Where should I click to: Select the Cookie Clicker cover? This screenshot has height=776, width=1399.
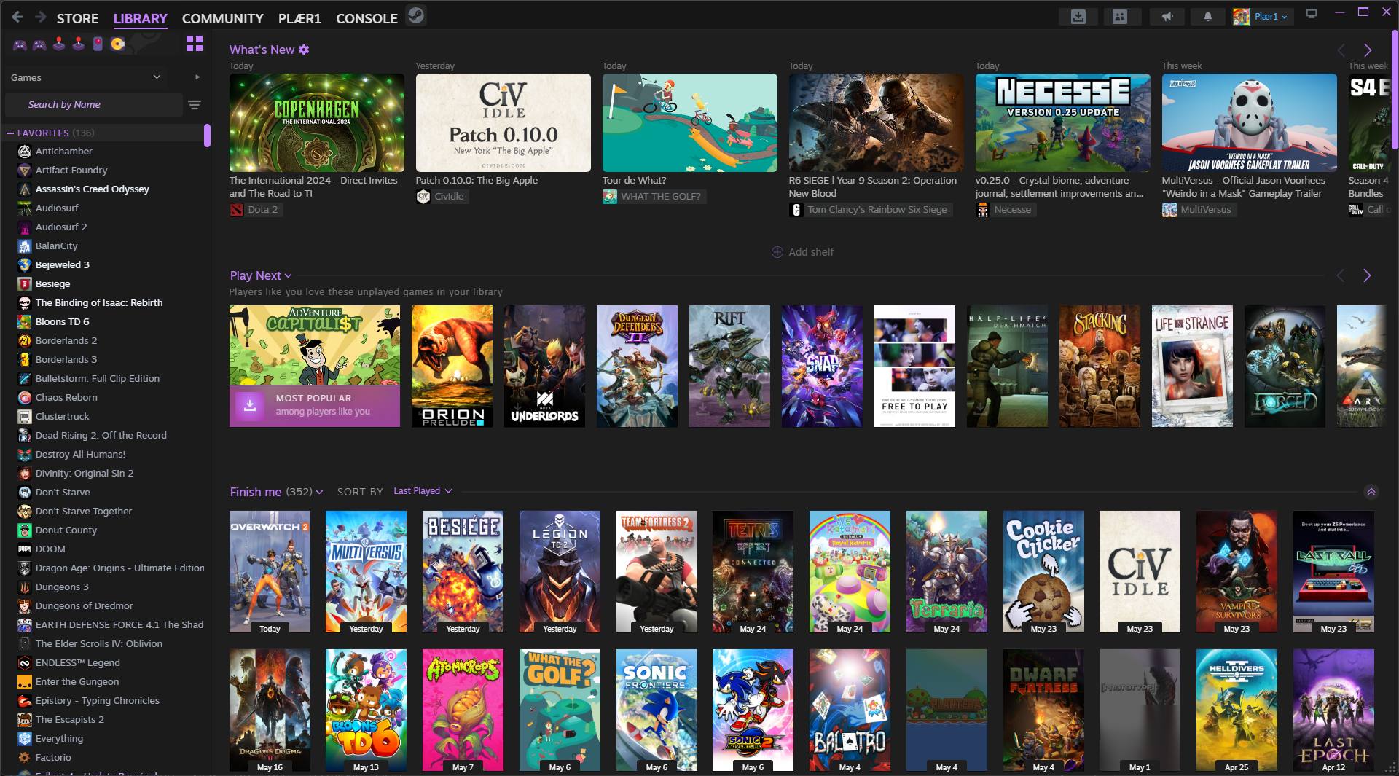coord(1043,571)
